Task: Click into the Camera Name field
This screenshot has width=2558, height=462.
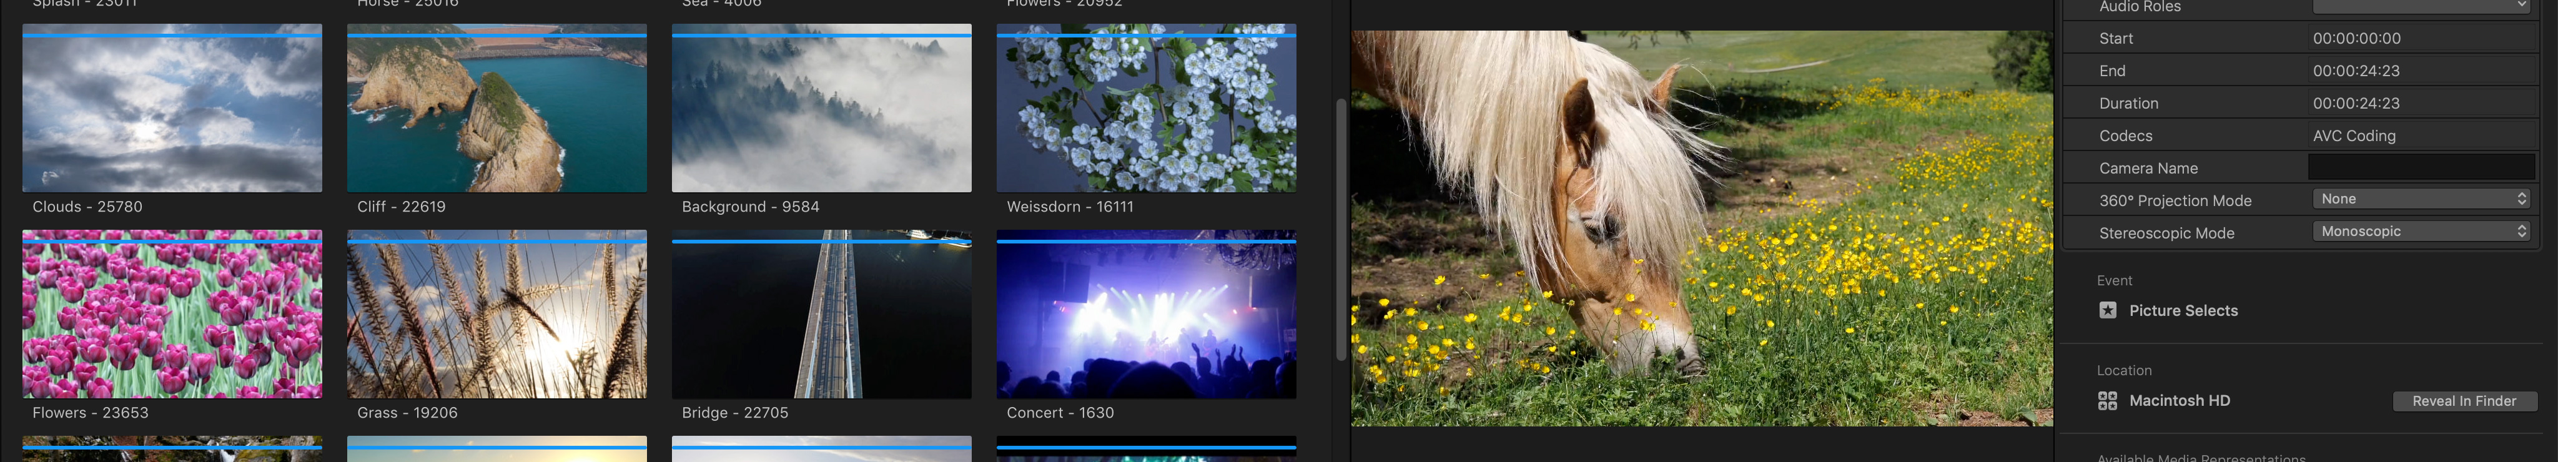Action: pyautogui.click(x=2420, y=167)
